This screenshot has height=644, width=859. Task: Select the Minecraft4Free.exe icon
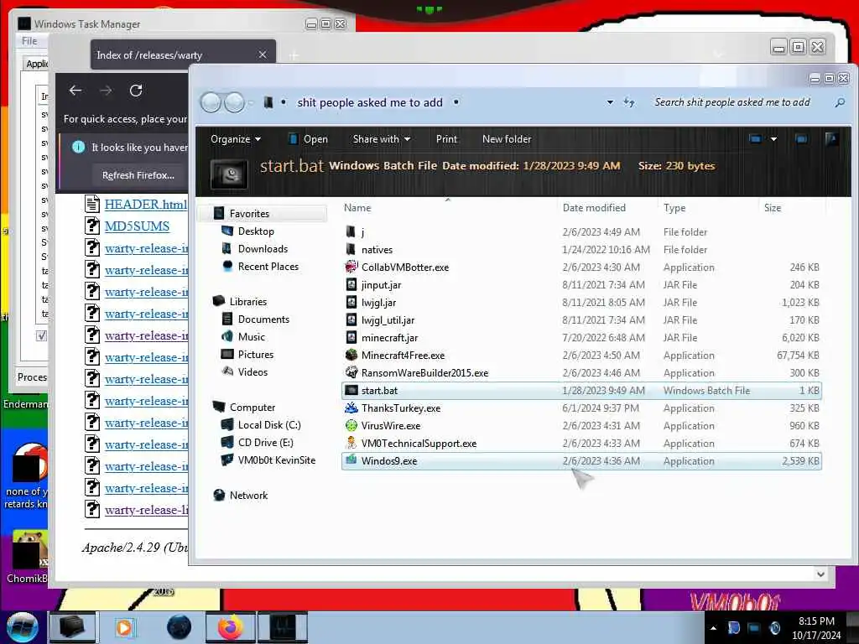point(351,356)
